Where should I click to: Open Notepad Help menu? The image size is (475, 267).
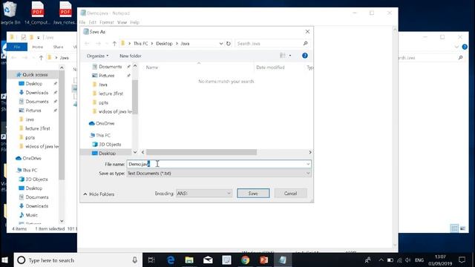(134, 22)
